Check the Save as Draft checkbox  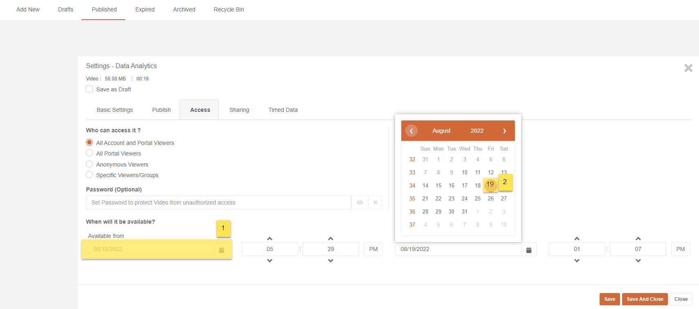90,89
